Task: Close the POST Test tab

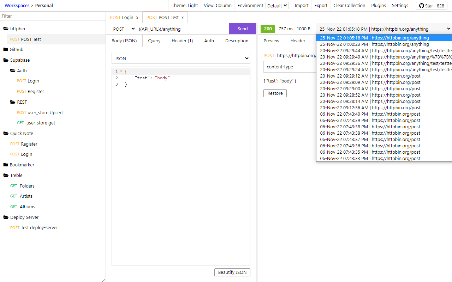Action: coord(183,18)
